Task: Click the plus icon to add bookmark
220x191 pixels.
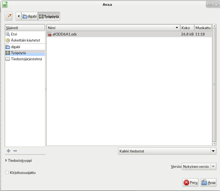Action: coord(9,151)
